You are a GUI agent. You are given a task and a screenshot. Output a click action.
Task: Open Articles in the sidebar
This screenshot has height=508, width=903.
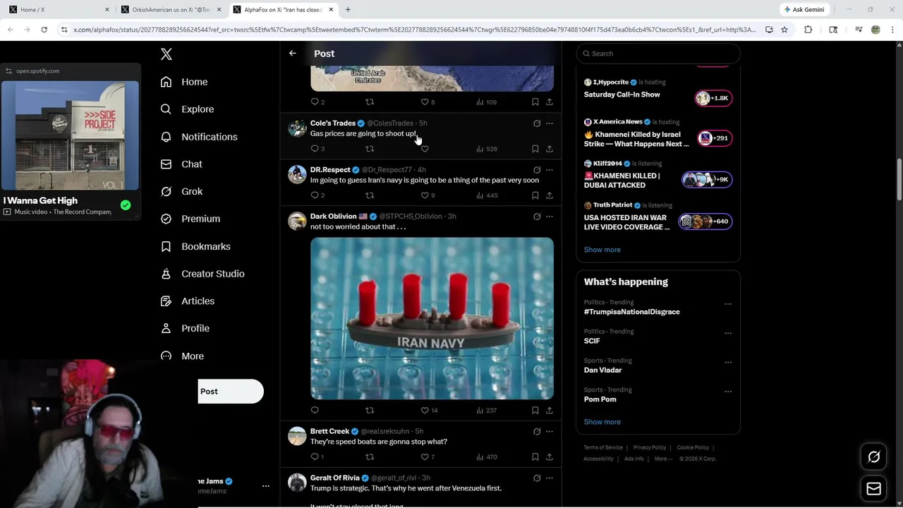pyautogui.click(x=188, y=301)
